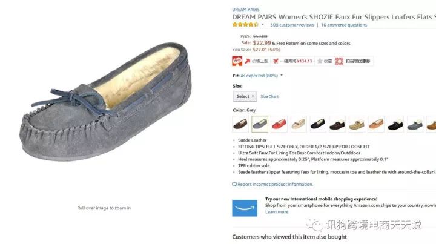Image resolution: width=436 pixels, height=244 pixels.
Task: Click the blue Amazon smile logo
Action: click(245, 208)
